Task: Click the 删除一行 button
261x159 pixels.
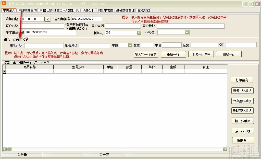Action: click(x=229, y=54)
